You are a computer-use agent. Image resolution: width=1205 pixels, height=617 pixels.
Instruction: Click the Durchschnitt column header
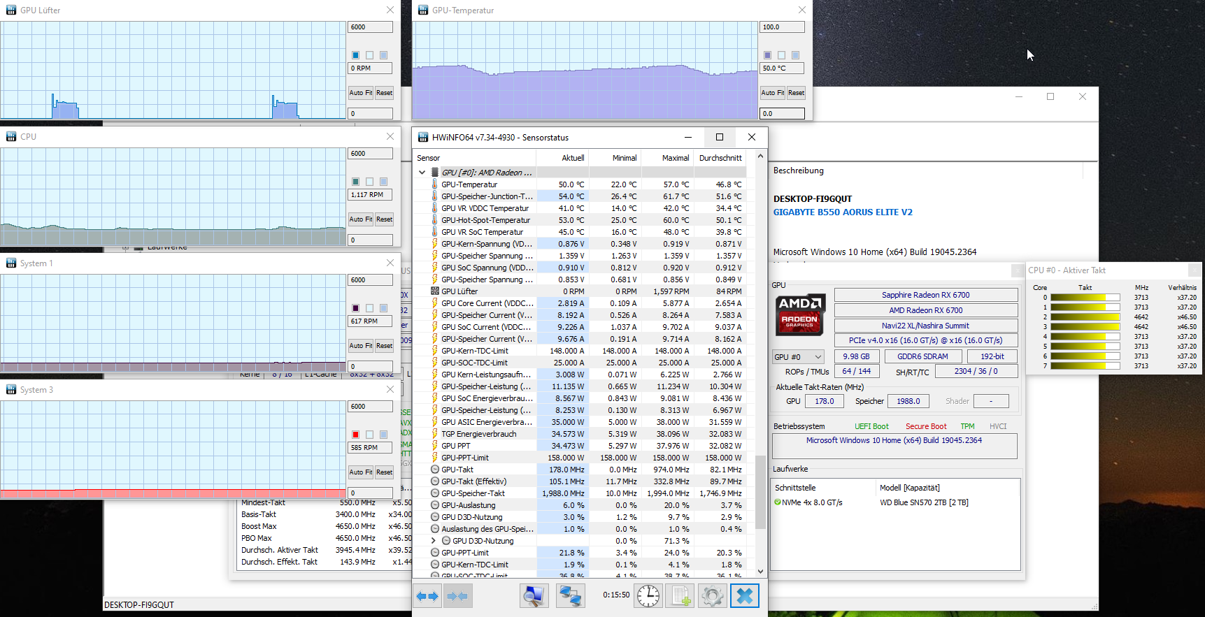coord(720,158)
